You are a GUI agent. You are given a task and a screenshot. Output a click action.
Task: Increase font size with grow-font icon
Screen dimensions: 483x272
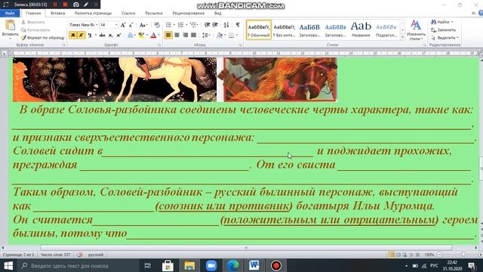(123, 25)
